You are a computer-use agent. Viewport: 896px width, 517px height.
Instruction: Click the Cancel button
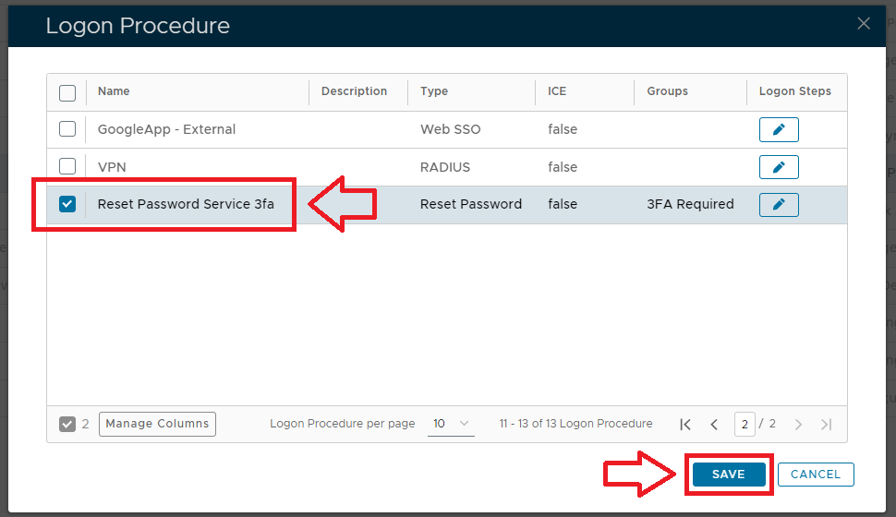pos(816,475)
